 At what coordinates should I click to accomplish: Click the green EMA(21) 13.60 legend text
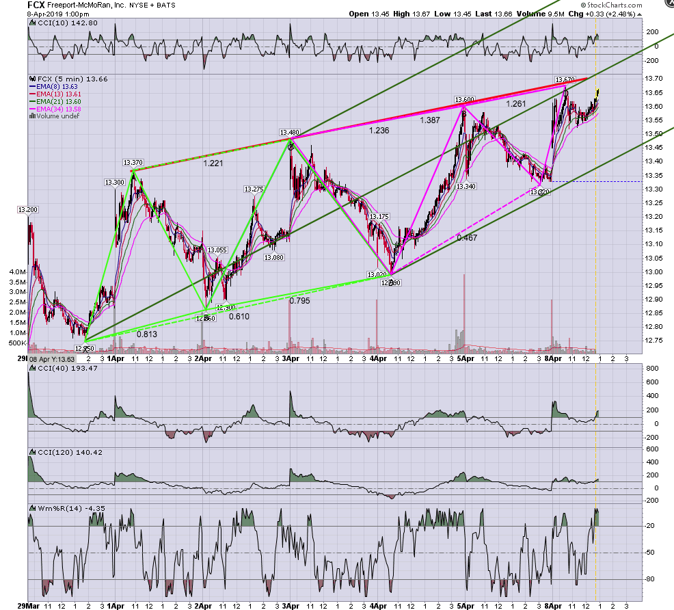(x=59, y=102)
